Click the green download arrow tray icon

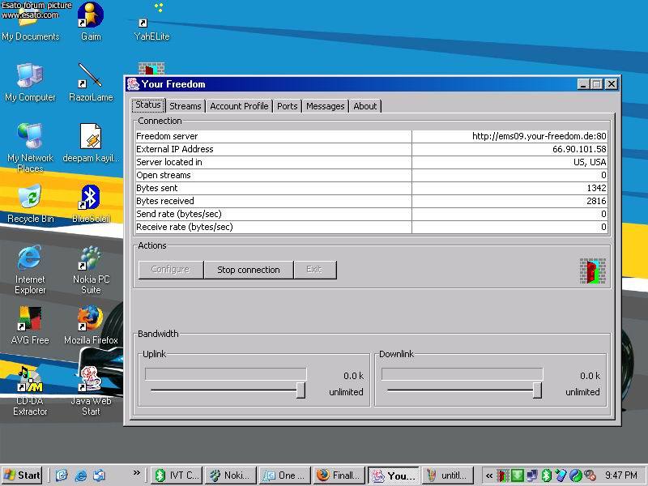[x=518, y=475]
